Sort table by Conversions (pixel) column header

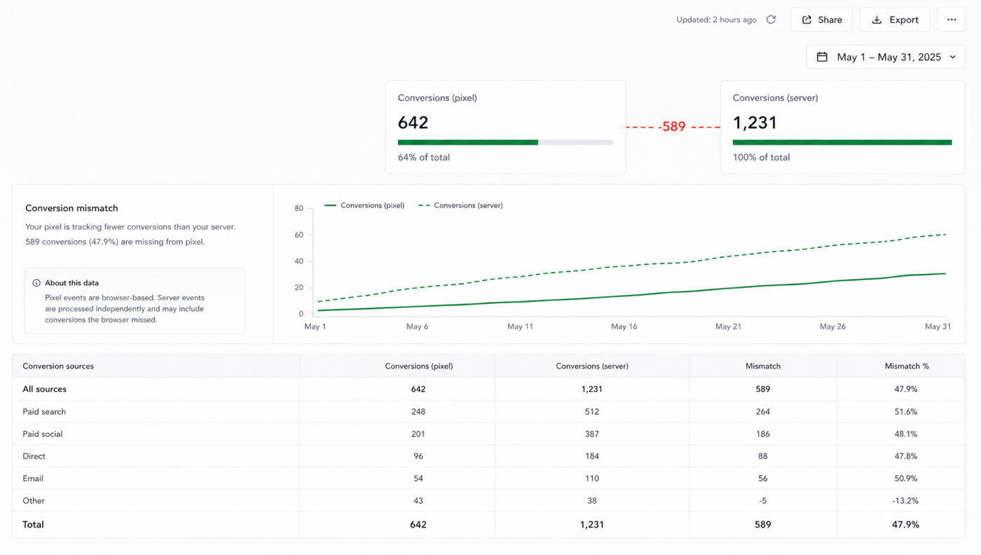pos(418,366)
